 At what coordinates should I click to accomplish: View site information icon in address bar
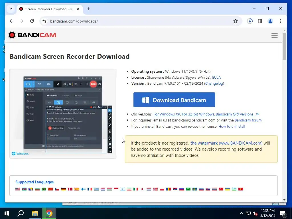[44, 21]
